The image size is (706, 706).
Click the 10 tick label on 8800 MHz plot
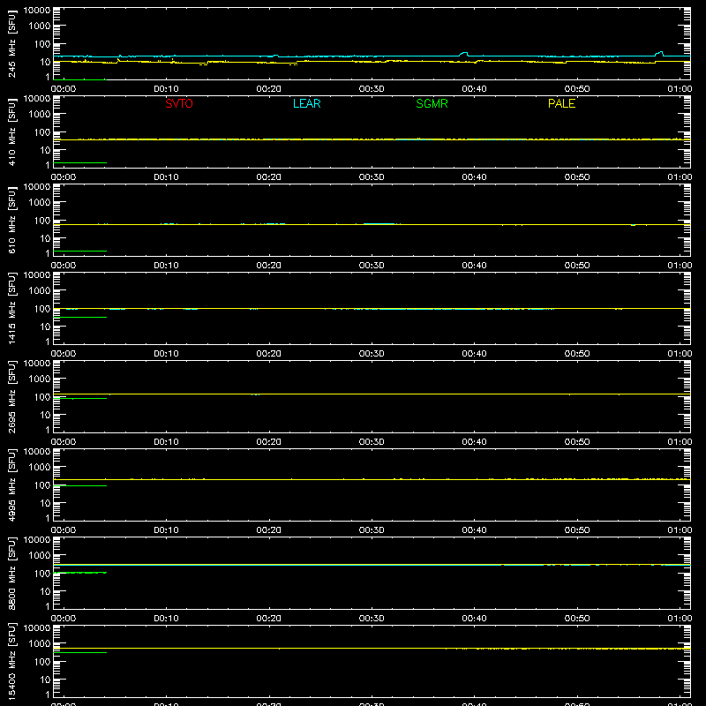[x=45, y=591]
